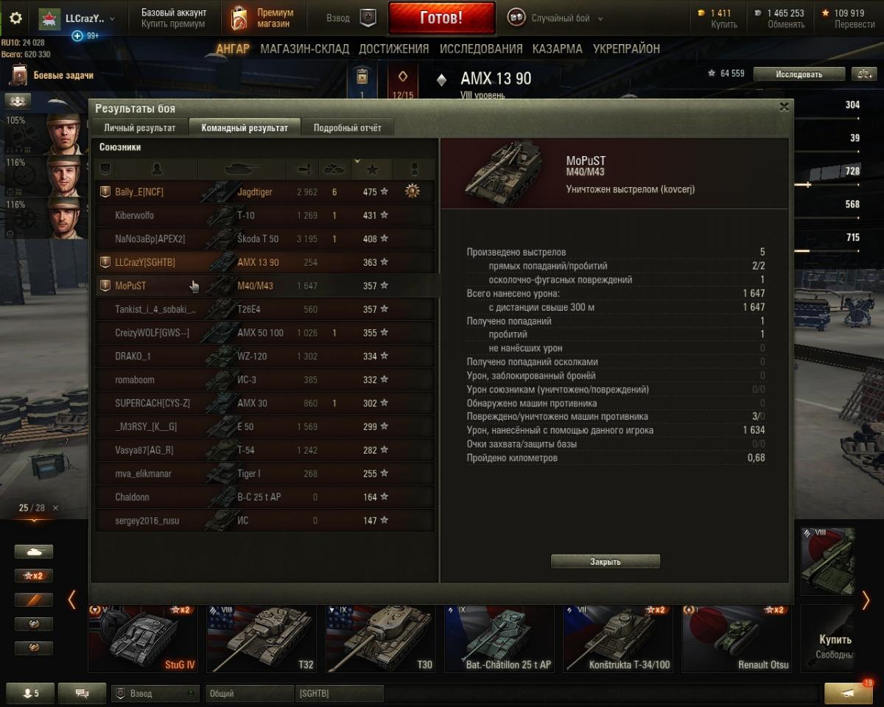
Task: Select the T32 tank thumbnail
Action: pyautogui.click(x=262, y=638)
